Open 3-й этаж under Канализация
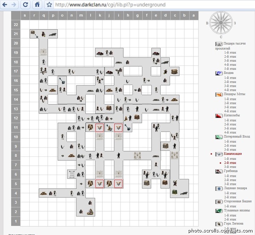The image size is (255, 235). [x=231, y=167]
